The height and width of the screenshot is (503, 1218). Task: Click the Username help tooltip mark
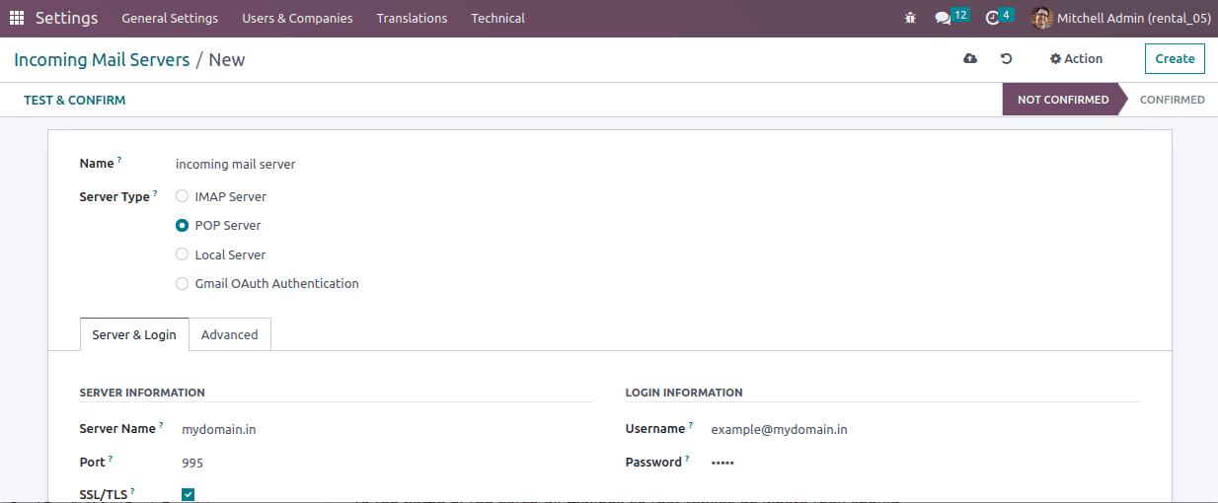coord(690,425)
